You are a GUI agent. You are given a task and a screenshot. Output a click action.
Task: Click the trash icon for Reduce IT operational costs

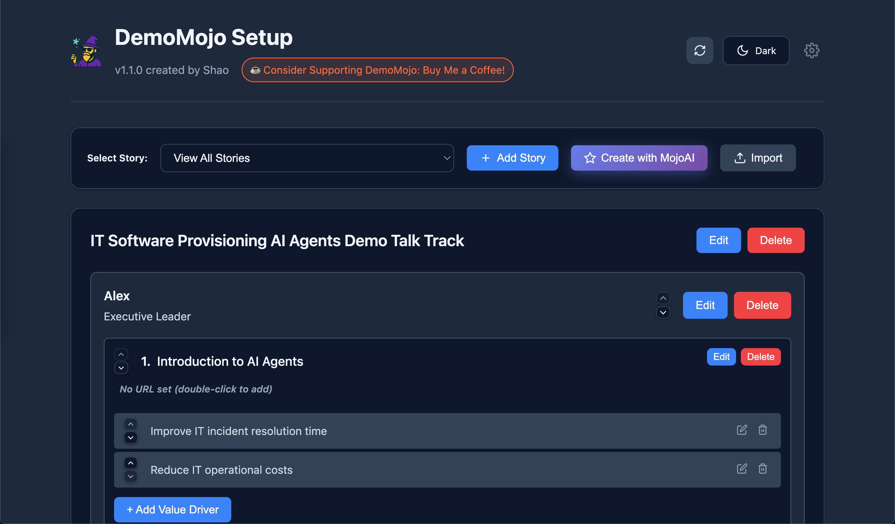click(x=762, y=469)
